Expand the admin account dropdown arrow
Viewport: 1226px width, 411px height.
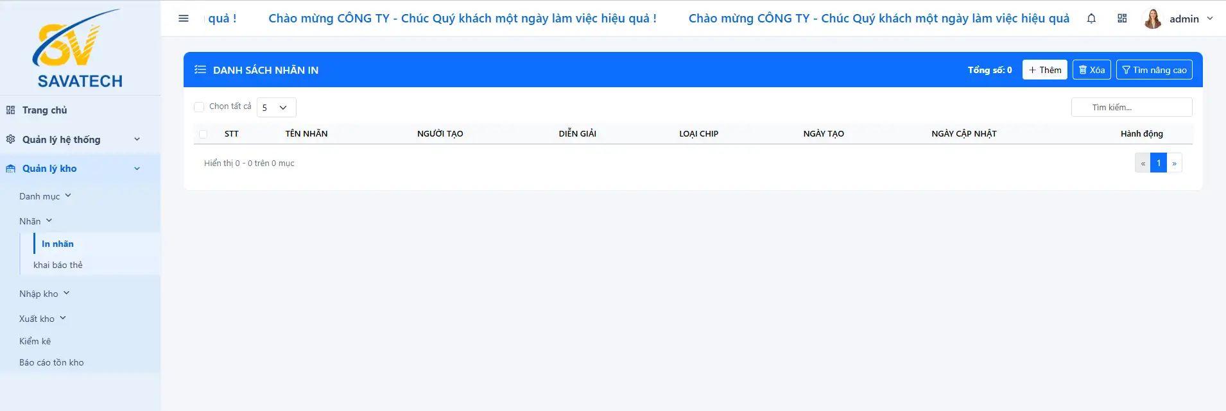(x=1210, y=19)
